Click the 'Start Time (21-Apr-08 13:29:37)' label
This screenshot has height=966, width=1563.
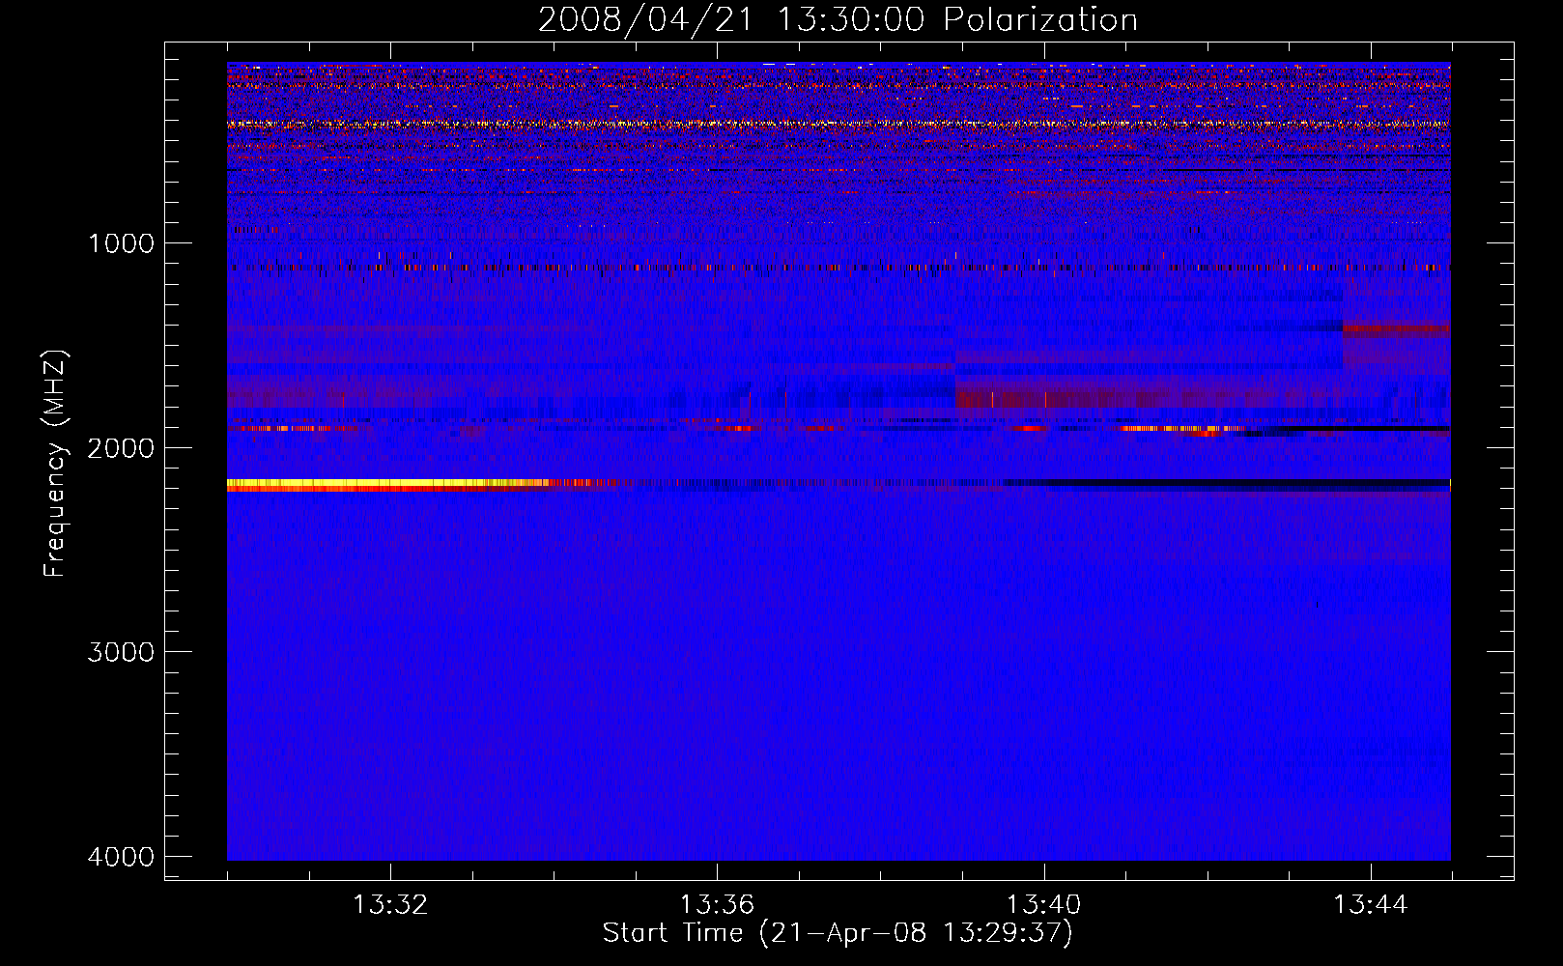point(838,933)
